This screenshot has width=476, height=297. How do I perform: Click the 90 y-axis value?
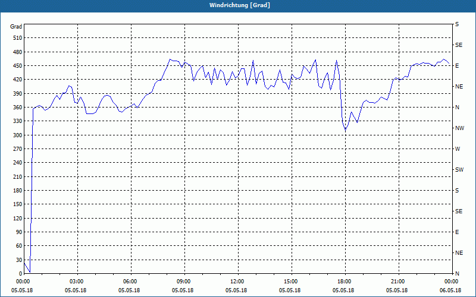pos(19,232)
